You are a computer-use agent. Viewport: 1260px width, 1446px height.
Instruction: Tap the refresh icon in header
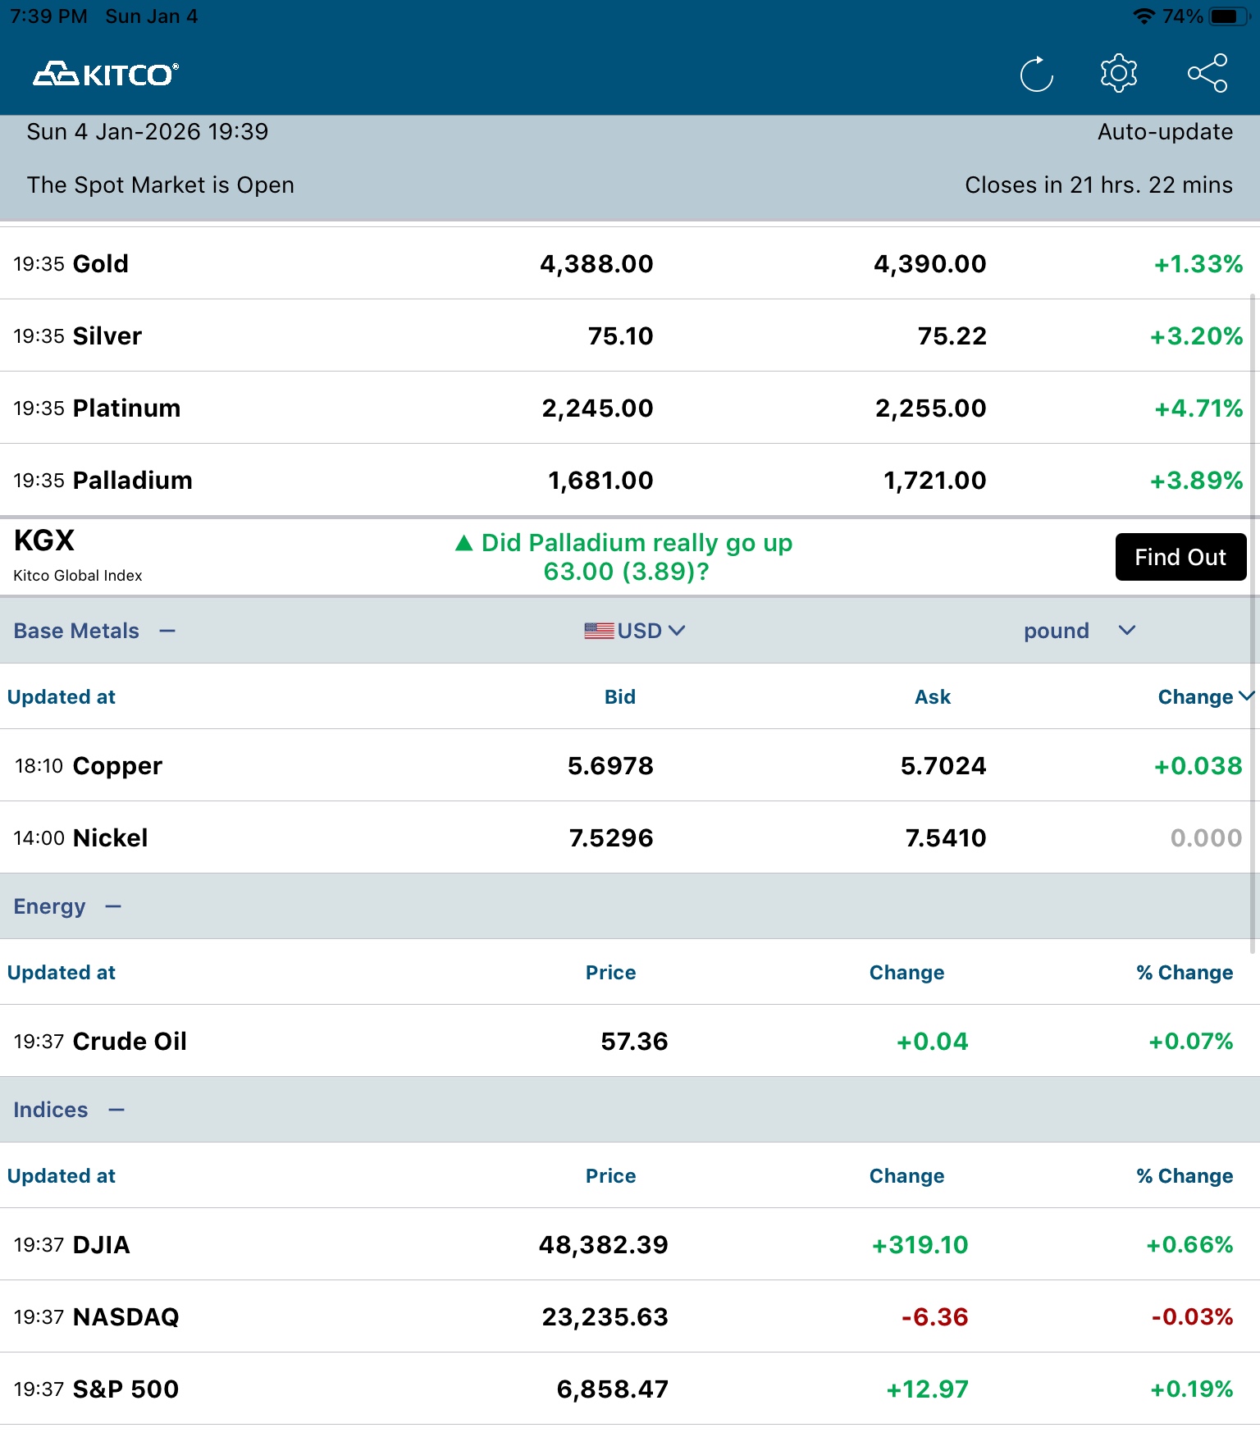[1037, 75]
